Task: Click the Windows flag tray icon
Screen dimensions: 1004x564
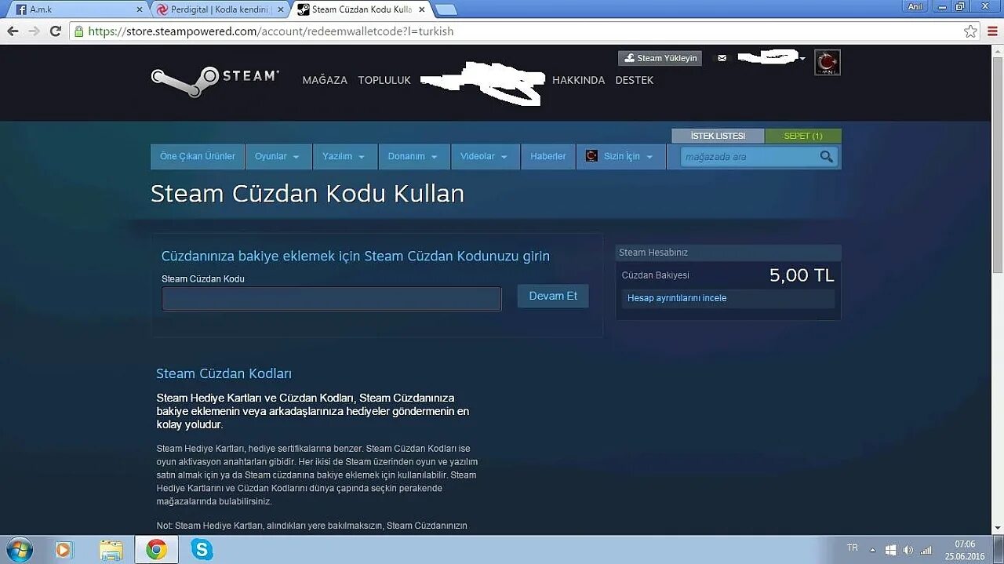Action: [890, 550]
